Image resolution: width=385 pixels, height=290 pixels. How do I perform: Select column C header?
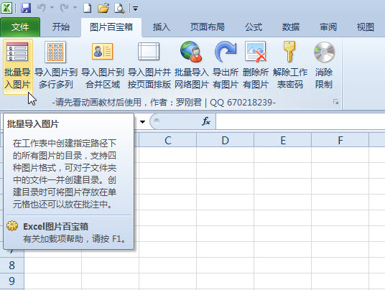167,141
